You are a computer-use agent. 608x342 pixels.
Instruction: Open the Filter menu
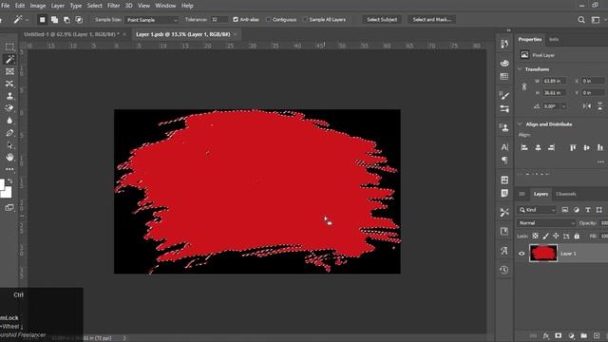pos(114,6)
